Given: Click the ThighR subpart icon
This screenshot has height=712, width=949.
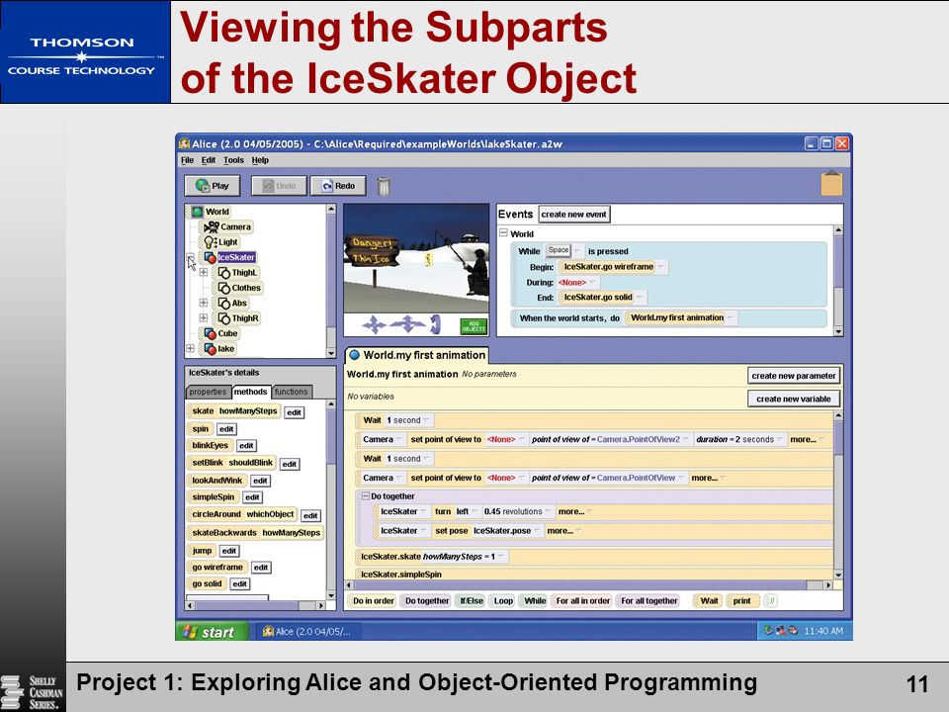Looking at the screenshot, I should [224, 317].
